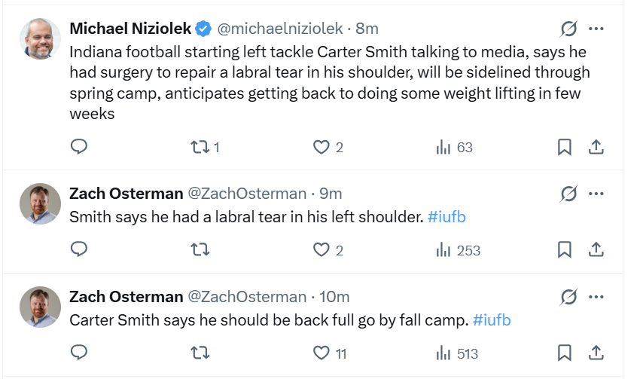This screenshot has width=643, height=379.
Task: Reply to the labral tear tweet
Action: point(79,249)
